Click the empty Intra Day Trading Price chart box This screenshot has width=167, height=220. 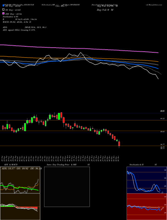[x=67, y=187]
